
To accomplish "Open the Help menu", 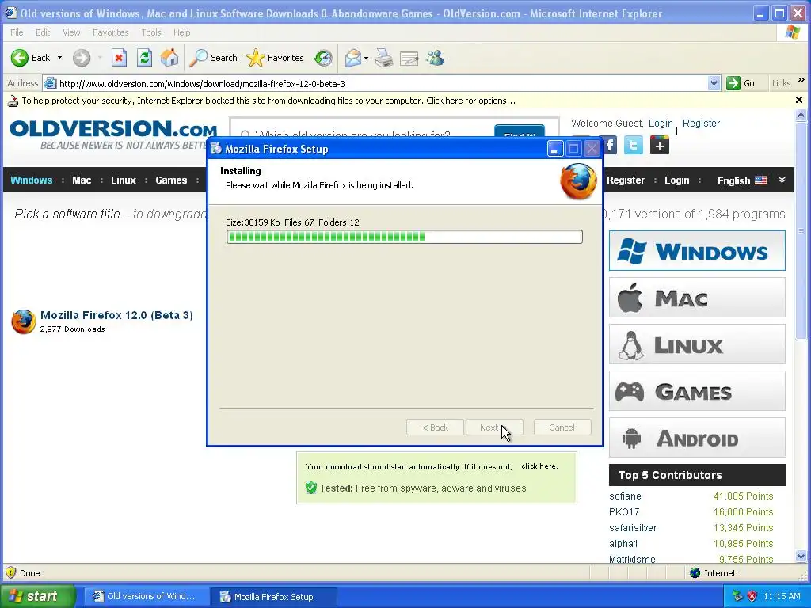I will tap(181, 32).
